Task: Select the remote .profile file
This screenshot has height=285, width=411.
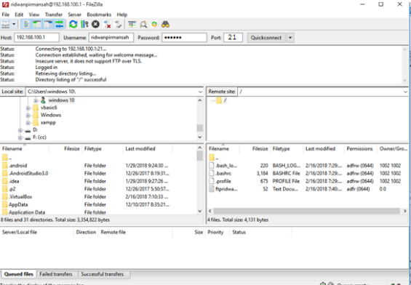Action: pyautogui.click(x=223, y=181)
